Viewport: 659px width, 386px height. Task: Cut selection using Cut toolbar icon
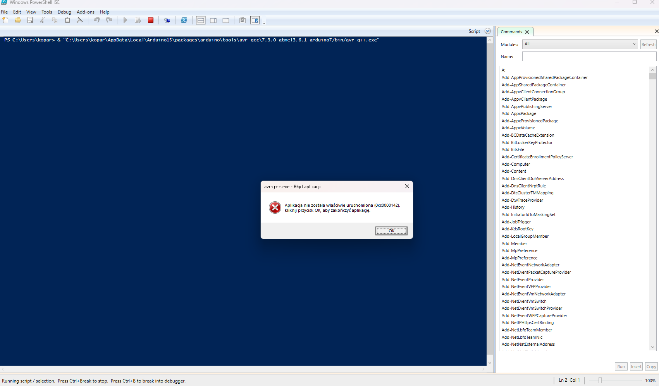tap(42, 20)
